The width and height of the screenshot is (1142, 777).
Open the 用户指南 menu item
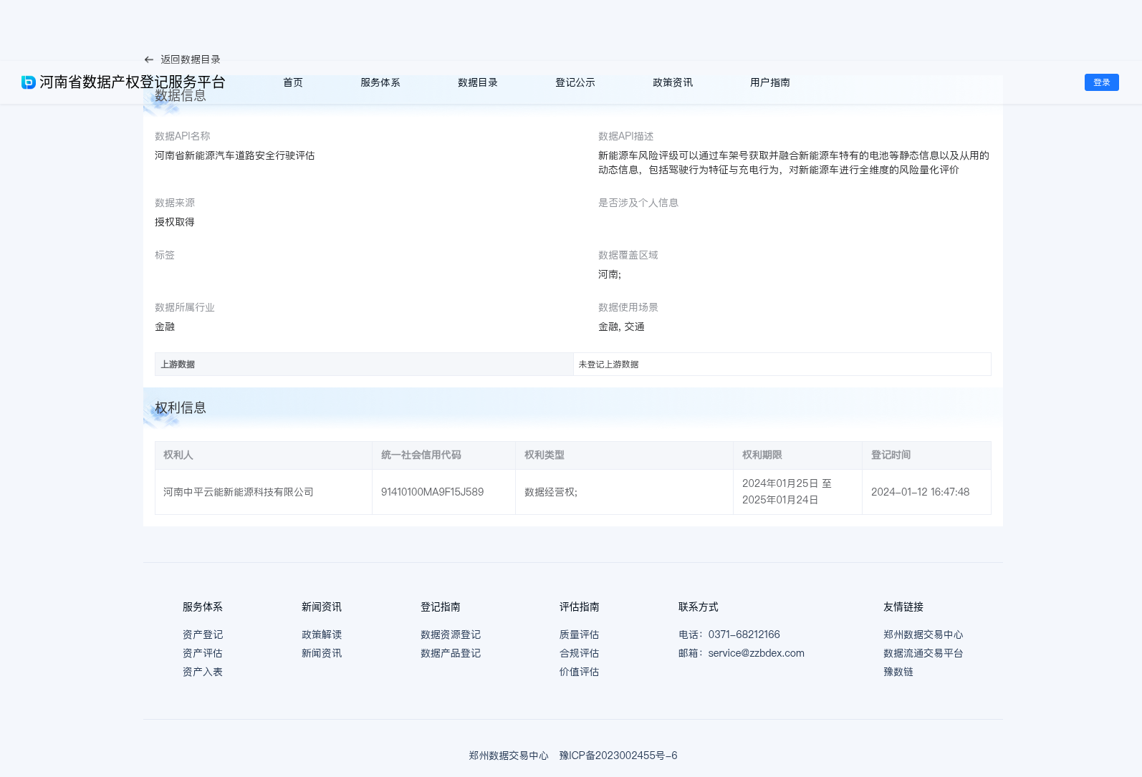pyautogui.click(x=770, y=82)
